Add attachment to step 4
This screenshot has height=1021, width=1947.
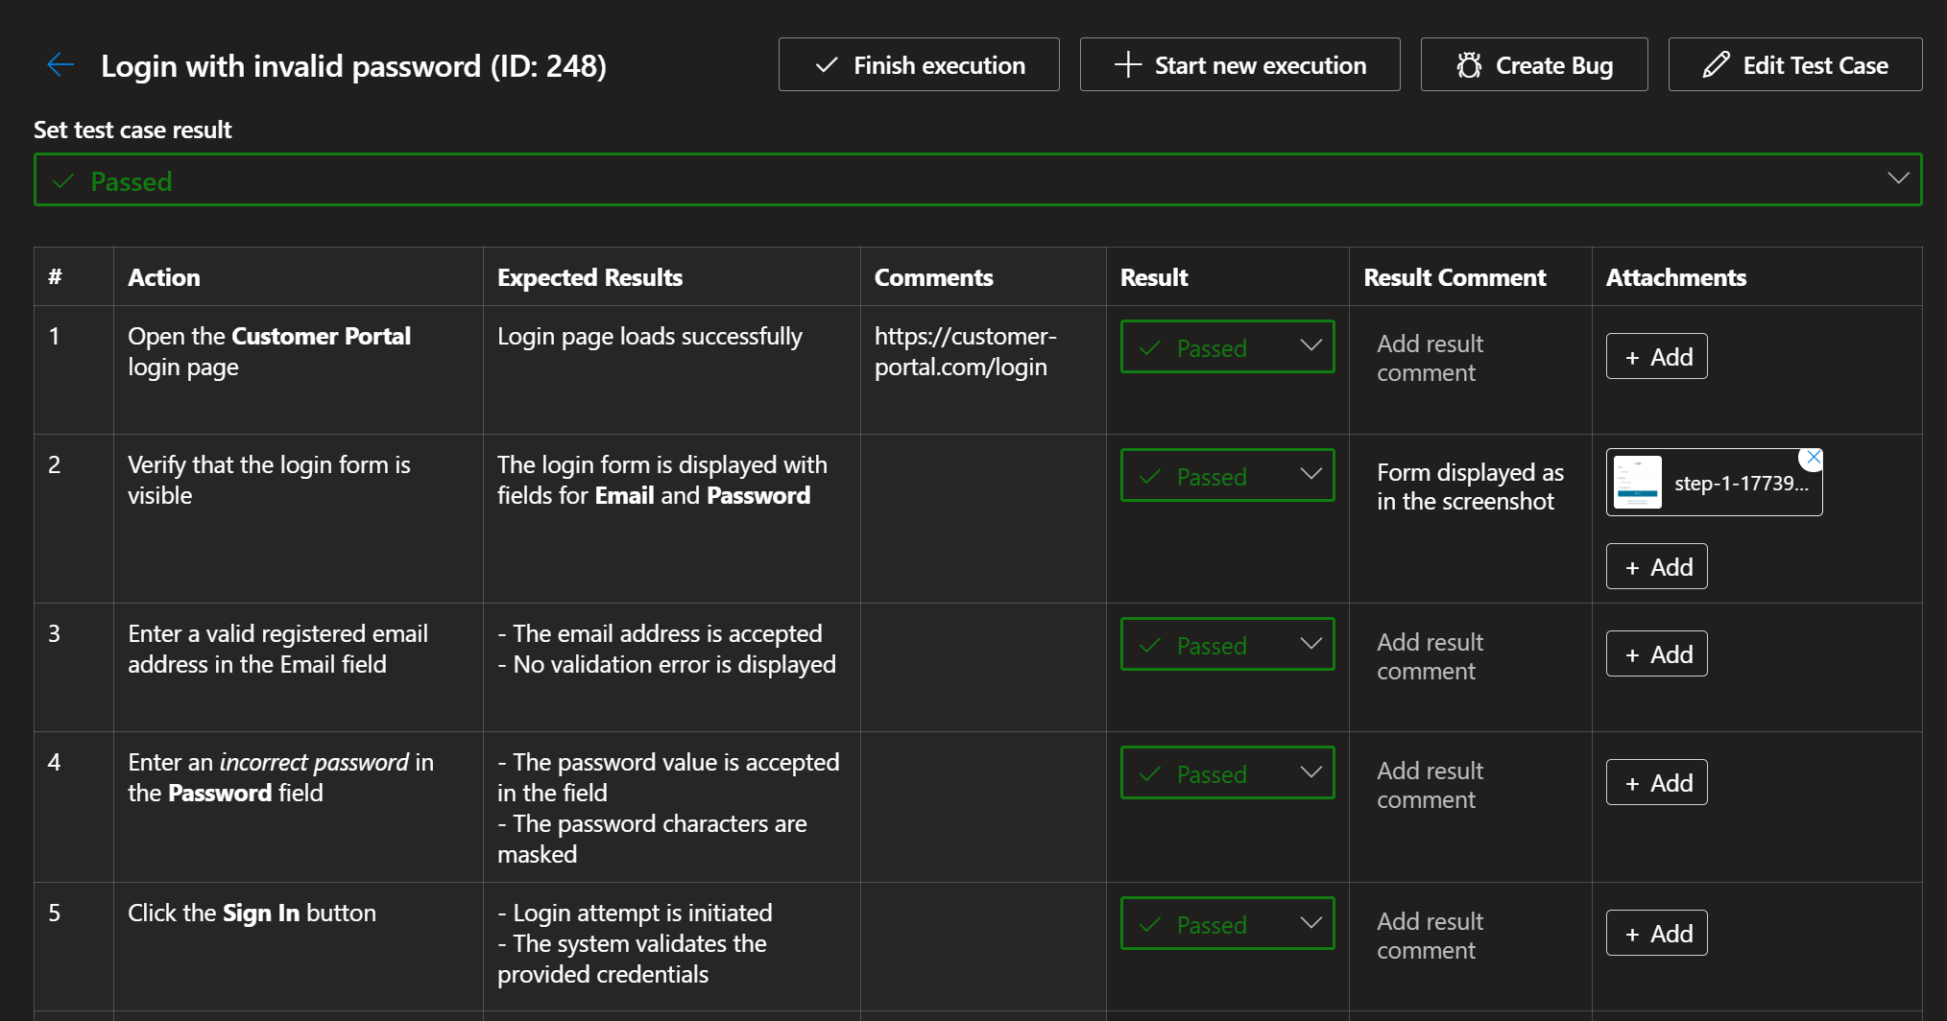coord(1656,783)
